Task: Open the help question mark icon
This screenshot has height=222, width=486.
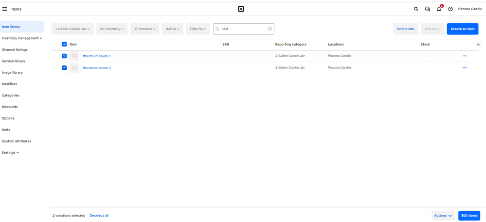Action: [450, 9]
